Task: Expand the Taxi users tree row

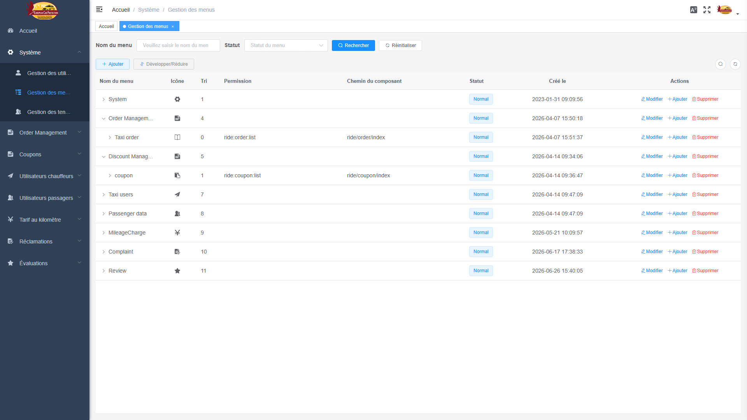Action: point(103,194)
